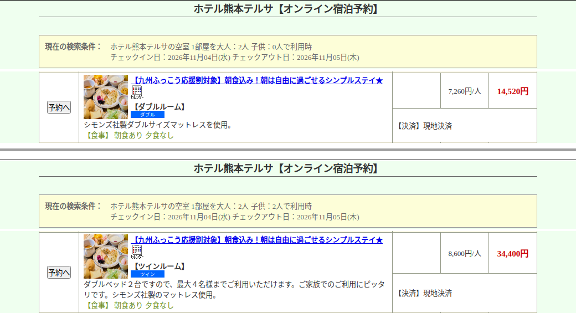Click the blue ツイン room type tag
576x313 pixels.
tap(147, 274)
